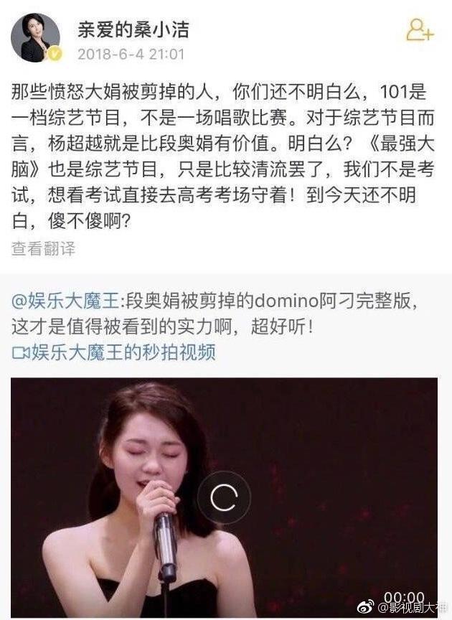Tap 查看翻译 to view translation
This screenshot has width=452, height=620.
(x=43, y=249)
